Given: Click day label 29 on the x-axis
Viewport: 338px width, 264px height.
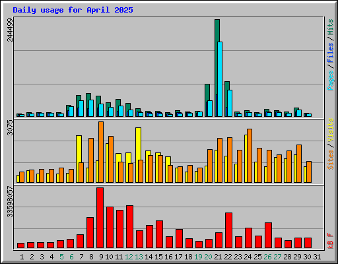Looking at the screenshot, I should 297,257.
